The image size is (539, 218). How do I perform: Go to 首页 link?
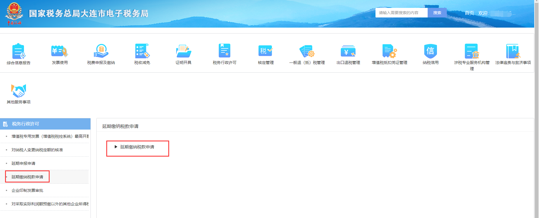pyautogui.click(x=469, y=13)
